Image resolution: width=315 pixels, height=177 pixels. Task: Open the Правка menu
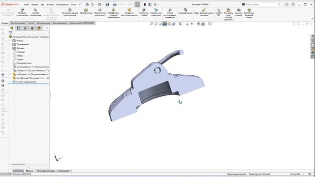pos(35,4)
